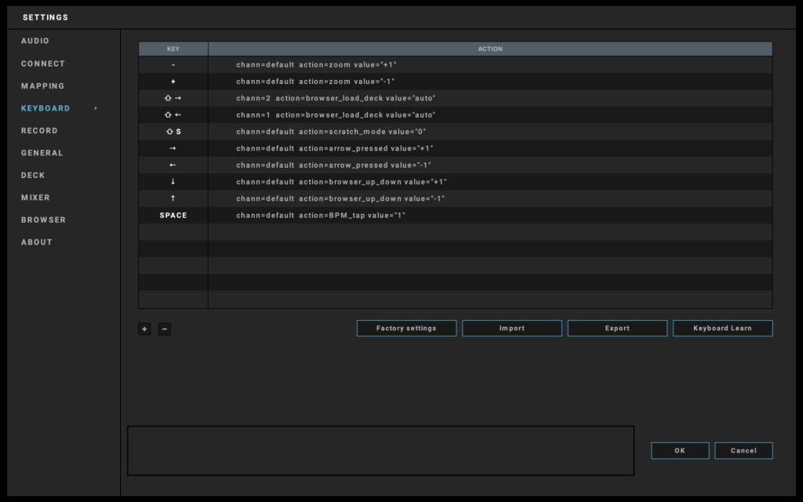The width and height of the screenshot is (803, 502).
Task: Click the arrow beside the KEYBOARD tab
Action: 96,108
